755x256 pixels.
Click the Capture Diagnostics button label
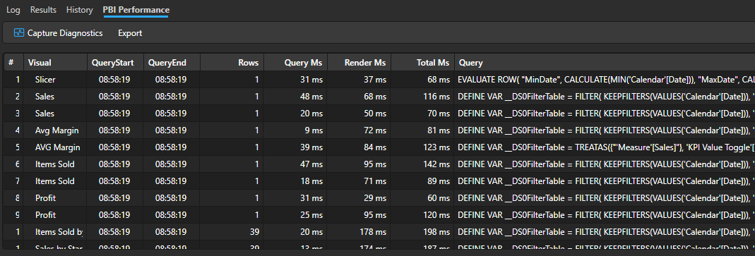pos(65,33)
